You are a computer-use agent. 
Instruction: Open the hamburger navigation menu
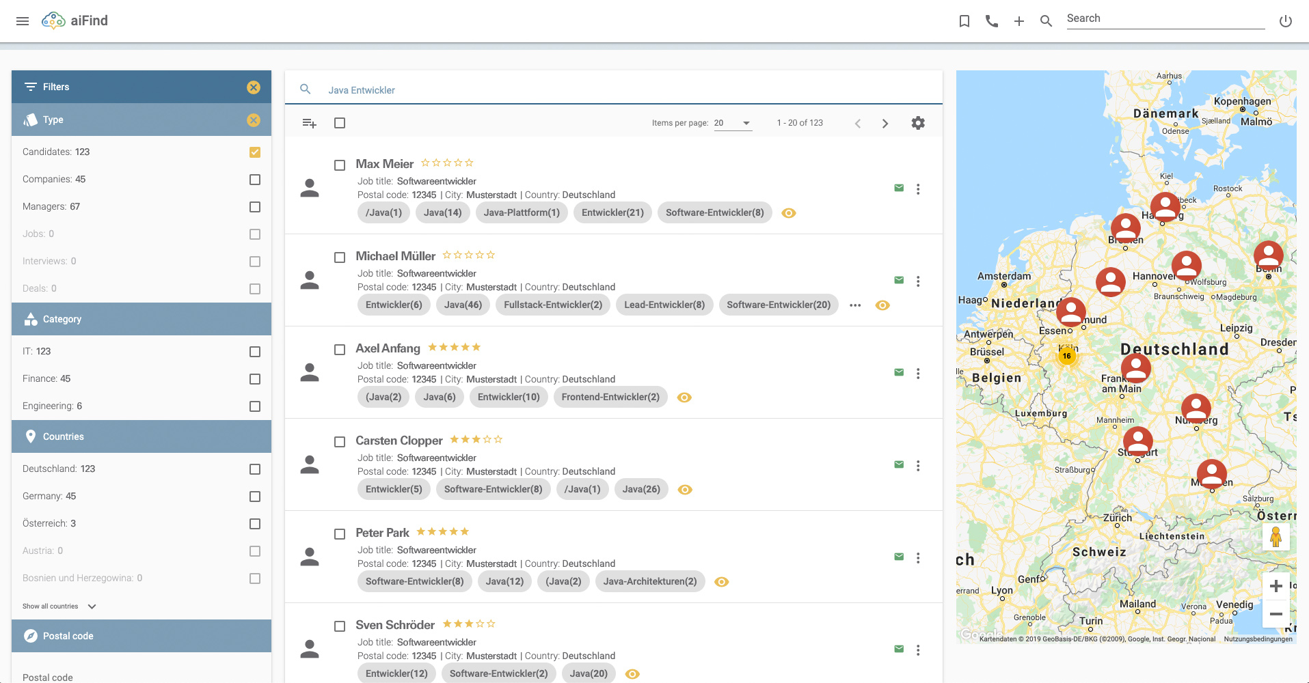[23, 21]
